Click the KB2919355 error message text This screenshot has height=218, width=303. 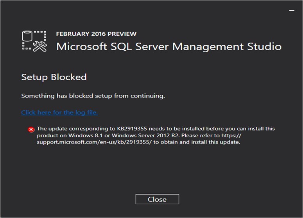[156, 135]
